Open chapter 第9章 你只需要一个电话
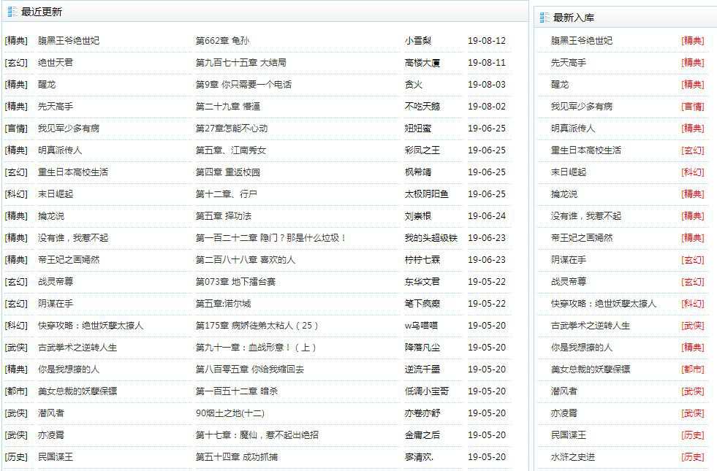This screenshot has height=471, width=717. [243, 85]
